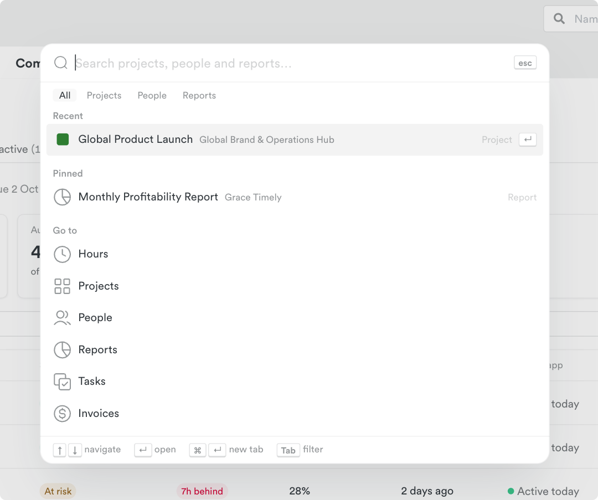Click the dollar-sign Invoices icon
The height and width of the screenshot is (500, 598).
pyautogui.click(x=62, y=414)
